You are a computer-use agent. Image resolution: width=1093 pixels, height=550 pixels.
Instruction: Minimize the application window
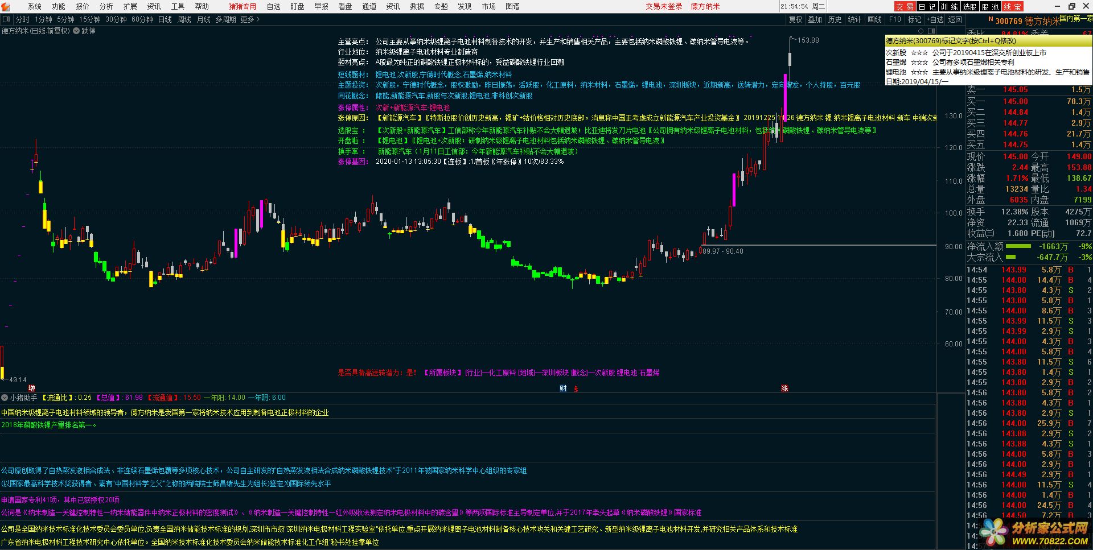coord(1057,6)
